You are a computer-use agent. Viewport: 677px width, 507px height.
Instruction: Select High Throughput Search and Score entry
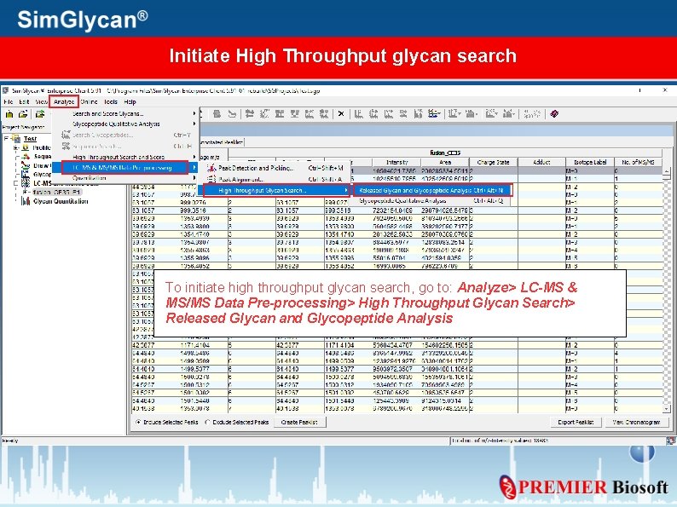(x=125, y=157)
